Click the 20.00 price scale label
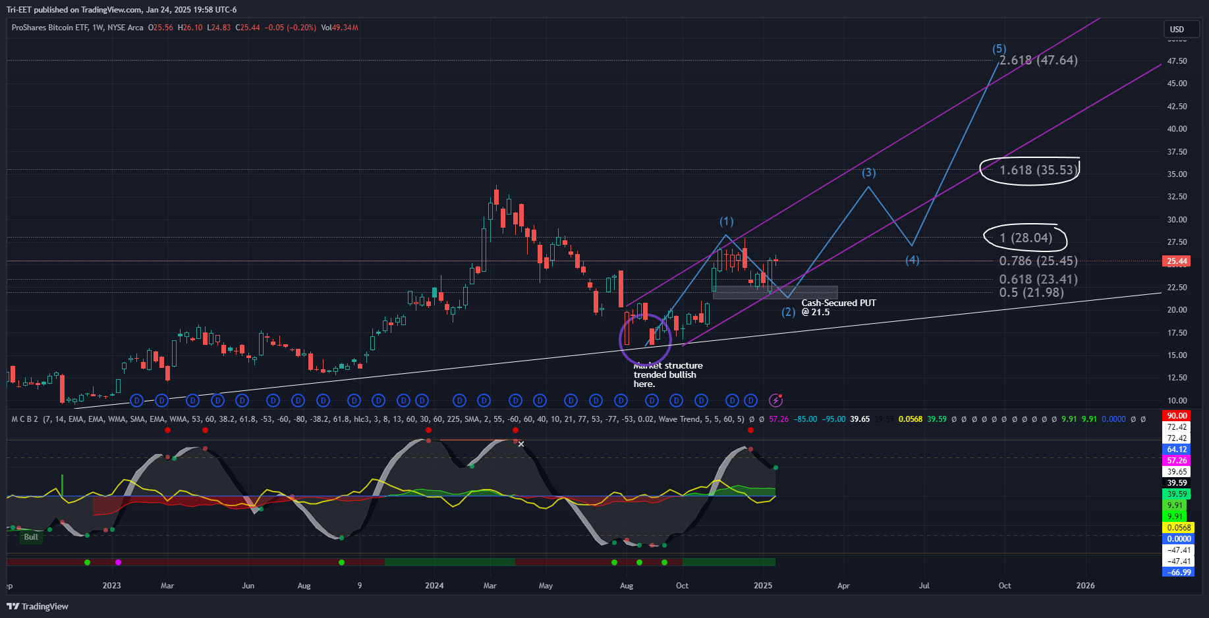This screenshot has height=618, width=1209. click(1177, 310)
